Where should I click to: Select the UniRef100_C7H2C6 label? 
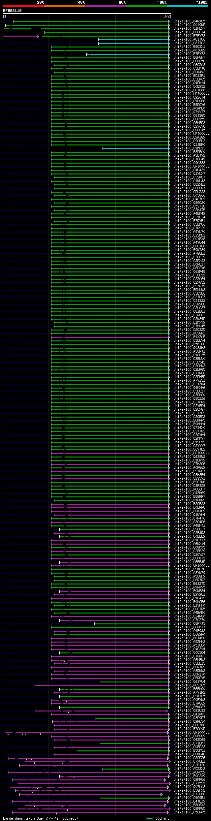point(189,464)
